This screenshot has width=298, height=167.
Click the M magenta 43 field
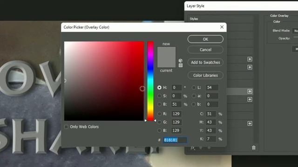(x=211, y=122)
